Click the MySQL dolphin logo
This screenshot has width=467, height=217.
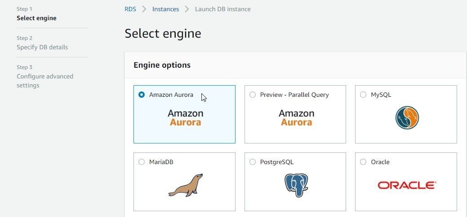coord(407,118)
